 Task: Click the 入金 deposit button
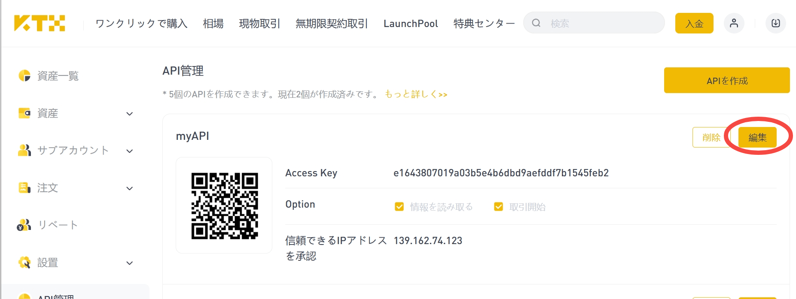coord(694,23)
